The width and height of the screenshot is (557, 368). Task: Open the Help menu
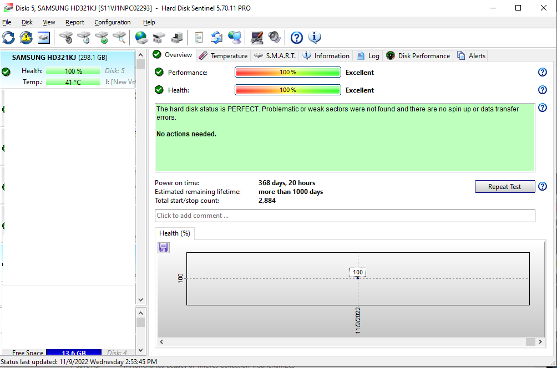(149, 22)
